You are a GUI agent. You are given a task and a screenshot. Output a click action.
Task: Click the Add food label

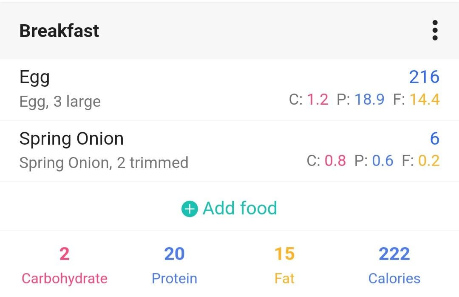240,208
